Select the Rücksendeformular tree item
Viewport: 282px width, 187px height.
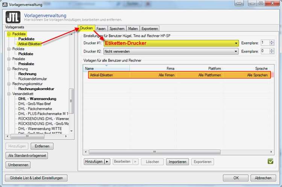pyautogui.click(x=33, y=79)
